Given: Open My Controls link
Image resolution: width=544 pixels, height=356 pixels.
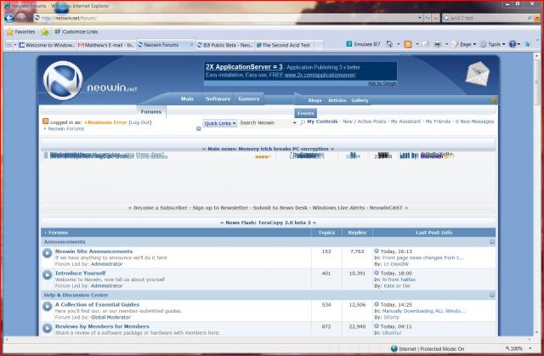Looking at the screenshot, I should (x=322, y=121).
